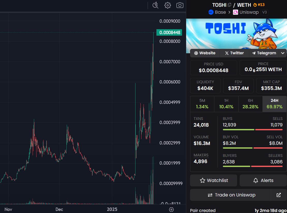Click the SELL VOL value $8.0M
The width and height of the screenshot is (287, 213).
click(x=276, y=143)
